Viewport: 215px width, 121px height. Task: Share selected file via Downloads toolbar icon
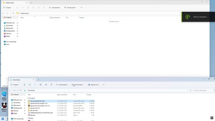click(x=46, y=85)
